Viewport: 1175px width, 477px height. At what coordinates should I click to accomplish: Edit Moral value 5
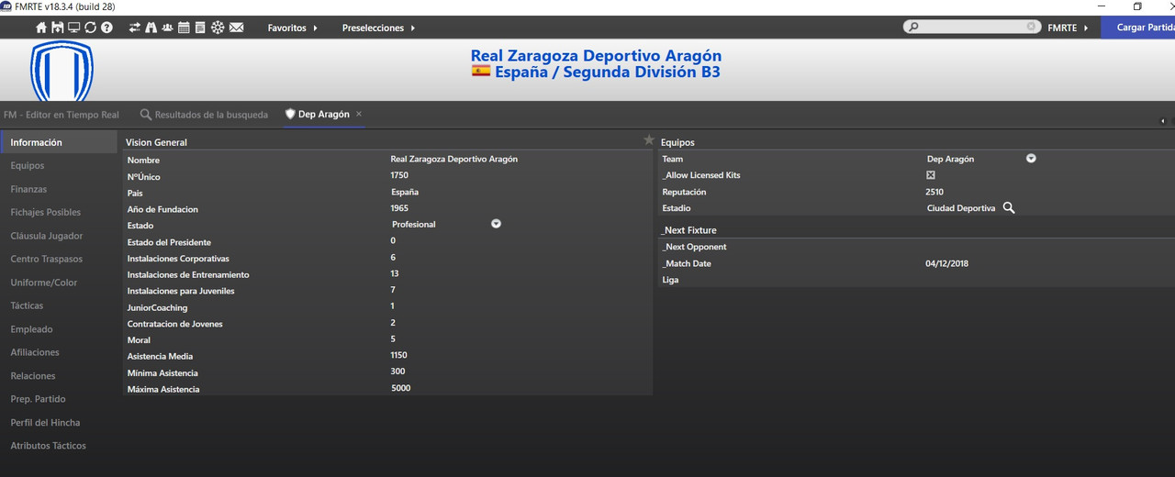[x=393, y=339]
